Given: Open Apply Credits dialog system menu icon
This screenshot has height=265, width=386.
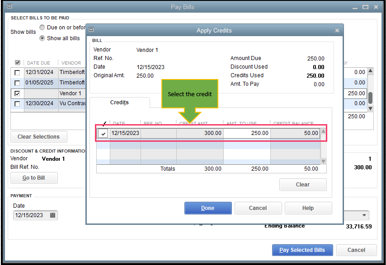Looking at the screenshot, I should (x=91, y=30).
